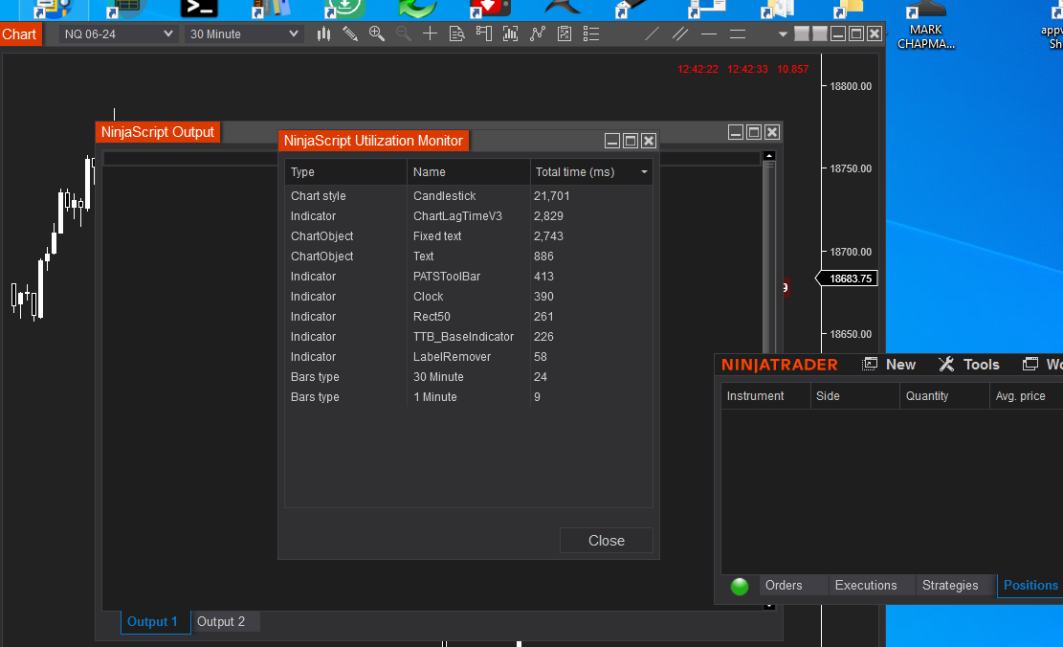Click the Quantity column header in Positions grid
1063x647 pixels.
click(944, 396)
